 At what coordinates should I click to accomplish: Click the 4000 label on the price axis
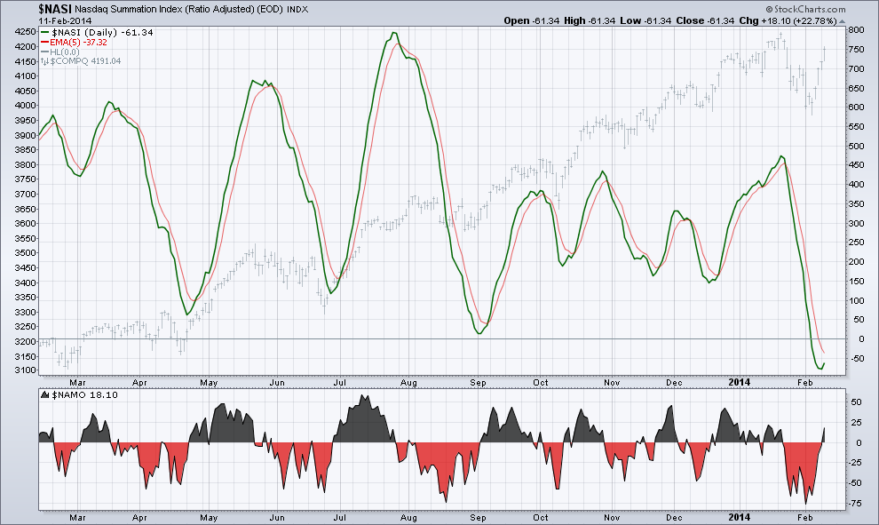pyautogui.click(x=27, y=106)
